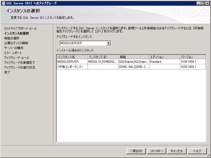211x158 pixels.
Task: Select サーバーの構成 step in sidebar
Action: (14, 48)
